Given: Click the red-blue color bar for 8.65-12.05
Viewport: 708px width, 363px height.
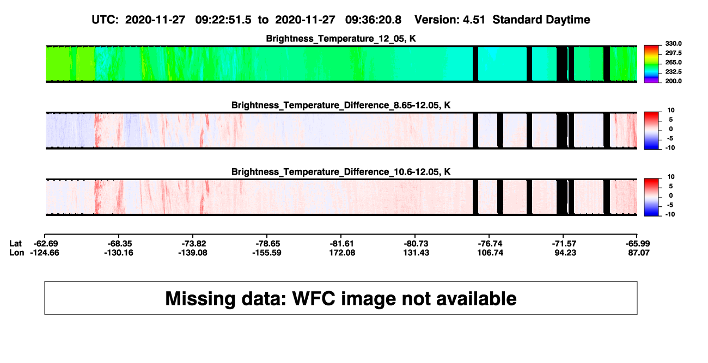Looking at the screenshot, I should pos(652,130).
